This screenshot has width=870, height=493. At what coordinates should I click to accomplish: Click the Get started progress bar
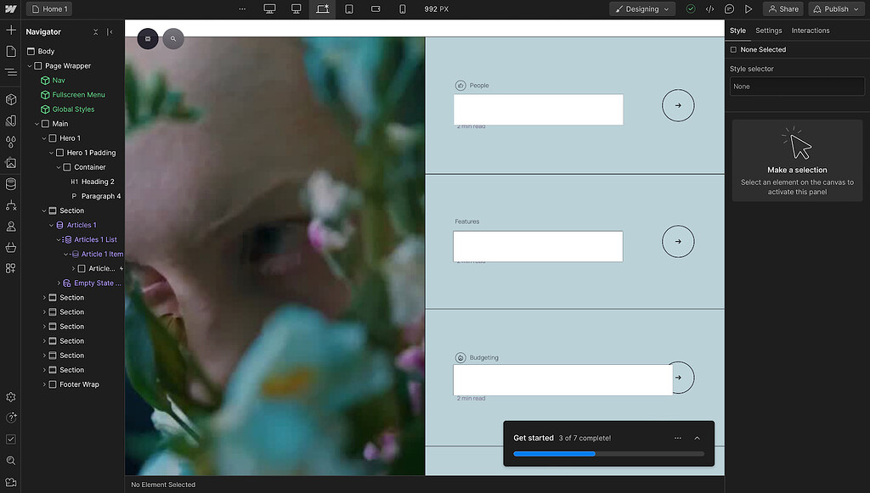[608, 454]
